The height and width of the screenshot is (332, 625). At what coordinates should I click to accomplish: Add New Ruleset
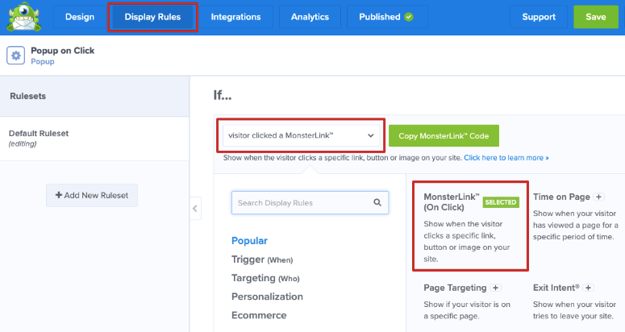(92, 195)
